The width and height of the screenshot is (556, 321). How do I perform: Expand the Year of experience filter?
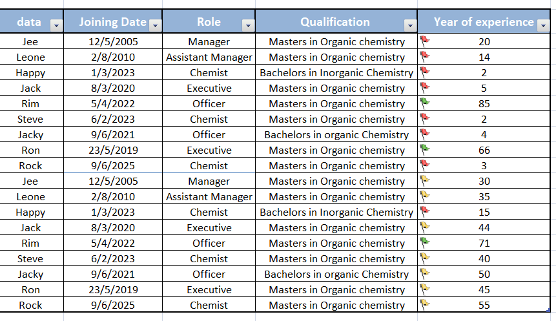[x=543, y=26]
